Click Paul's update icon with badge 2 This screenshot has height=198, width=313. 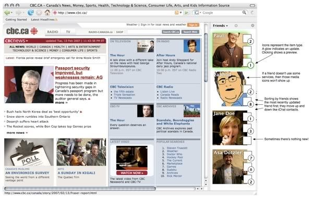pos(247,39)
